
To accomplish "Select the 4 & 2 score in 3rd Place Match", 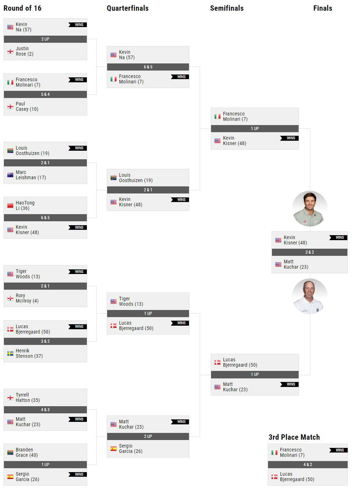I will click(x=308, y=465).
